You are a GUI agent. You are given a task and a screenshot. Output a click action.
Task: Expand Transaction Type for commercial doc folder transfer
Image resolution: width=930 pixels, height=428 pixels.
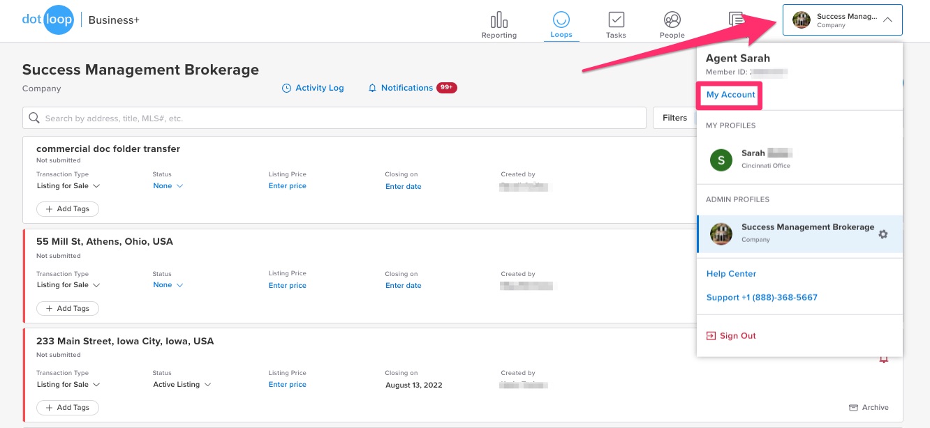coord(68,186)
